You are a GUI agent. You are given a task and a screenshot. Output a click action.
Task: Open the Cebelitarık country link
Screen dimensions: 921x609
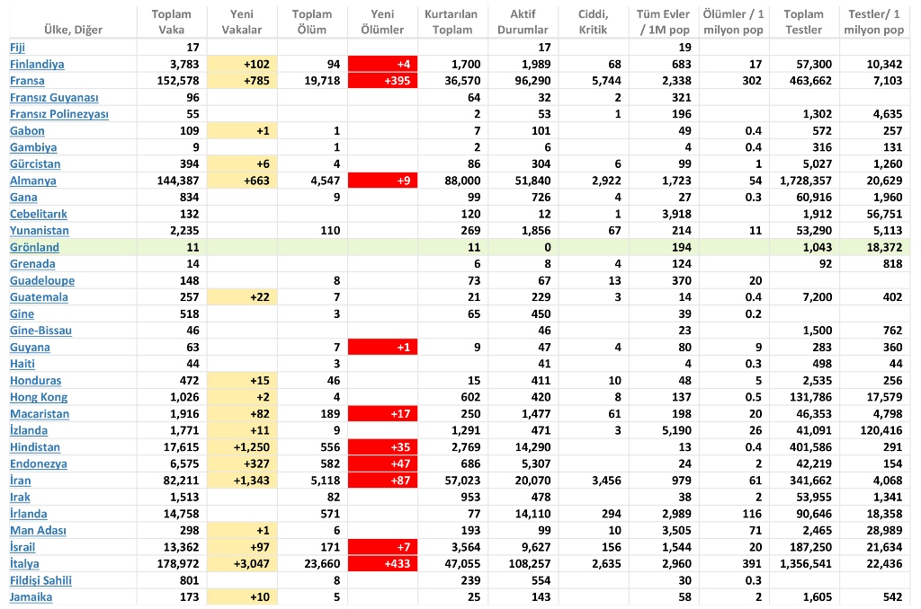click(x=38, y=214)
